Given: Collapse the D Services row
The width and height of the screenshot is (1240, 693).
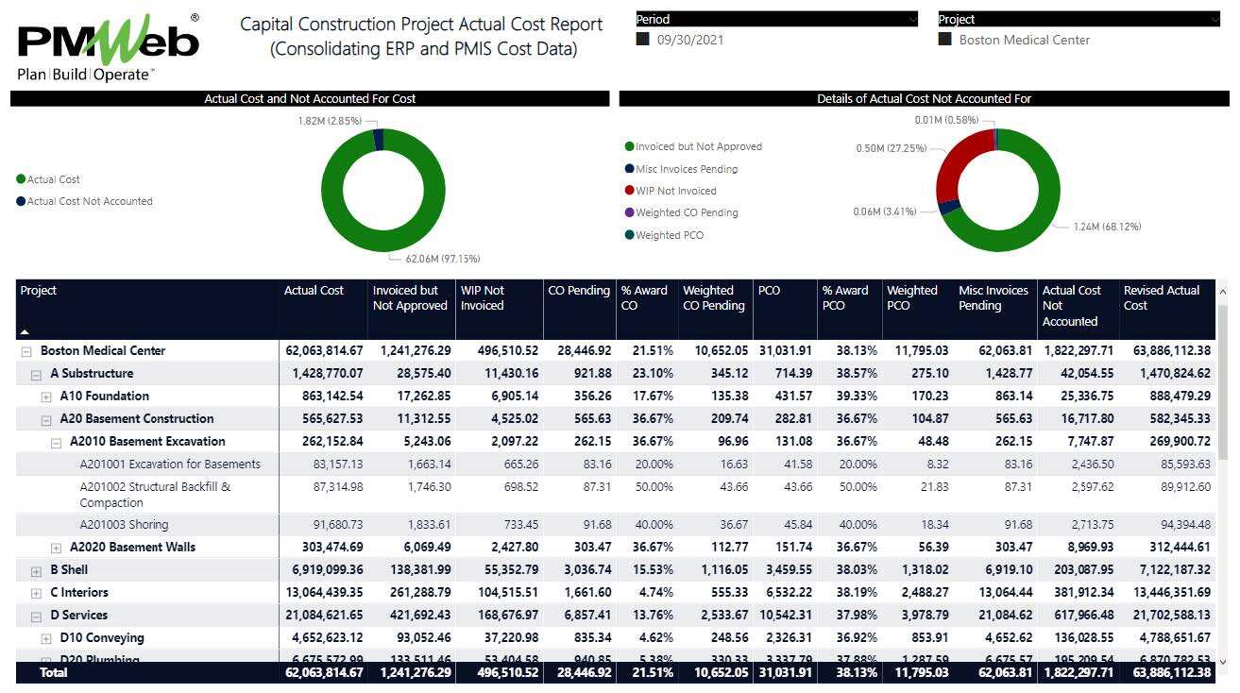Looking at the screenshot, I should click(36, 616).
